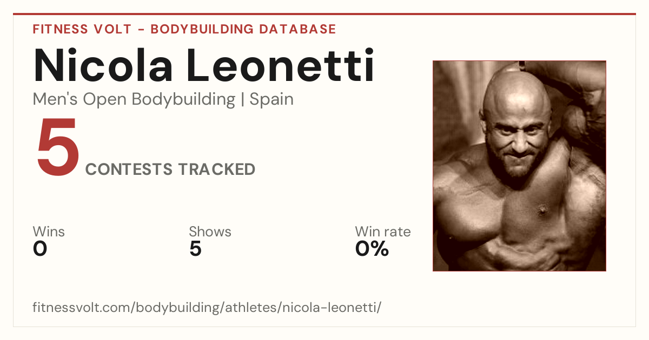Click the Wins value 0

(x=40, y=249)
